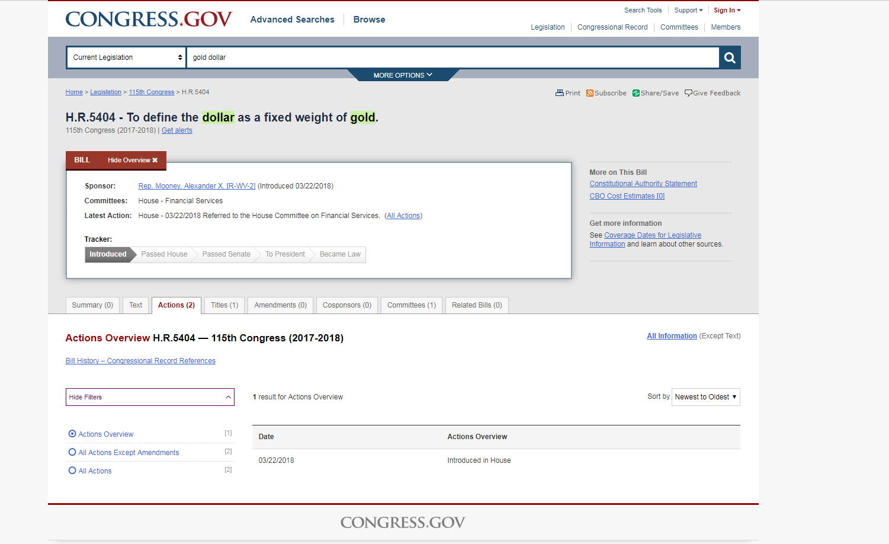This screenshot has width=889, height=544.
Task: Open Share/Save options
Action: 656,93
